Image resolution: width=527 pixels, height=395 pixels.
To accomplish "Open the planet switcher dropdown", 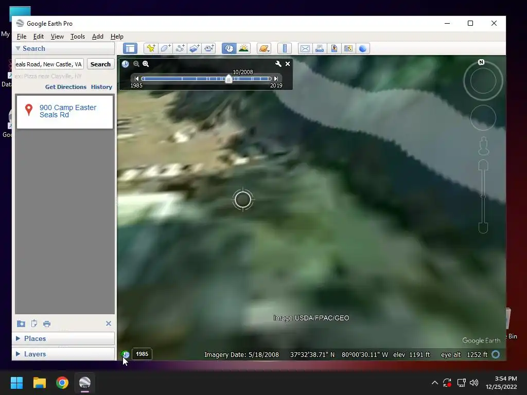I will [x=264, y=48].
